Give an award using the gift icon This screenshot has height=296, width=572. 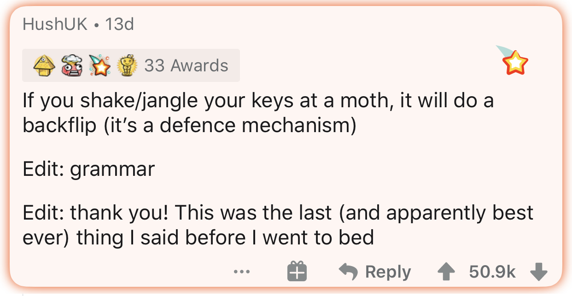pyautogui.click(x=297, y=272)
